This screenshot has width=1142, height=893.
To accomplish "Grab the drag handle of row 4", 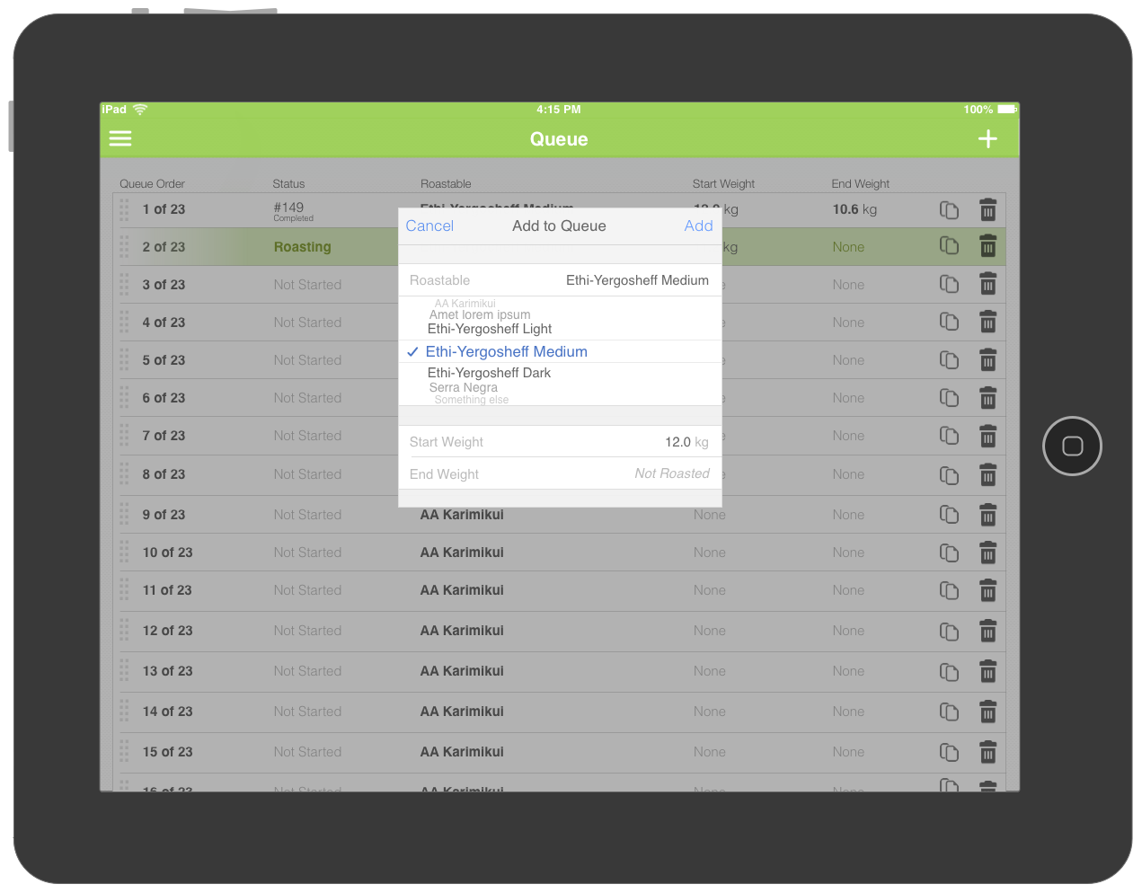I will pyautogui.click(x=123, y=322).
